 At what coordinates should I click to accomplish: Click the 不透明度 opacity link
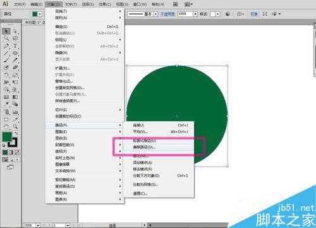(x=167, y=14)
